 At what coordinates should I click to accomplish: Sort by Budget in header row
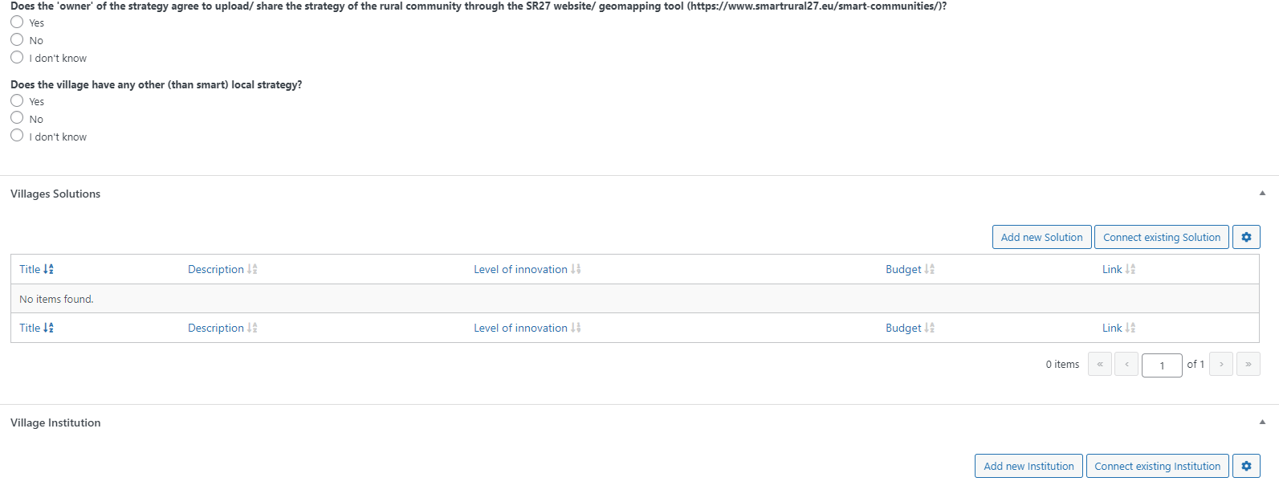tap(910, 269)
